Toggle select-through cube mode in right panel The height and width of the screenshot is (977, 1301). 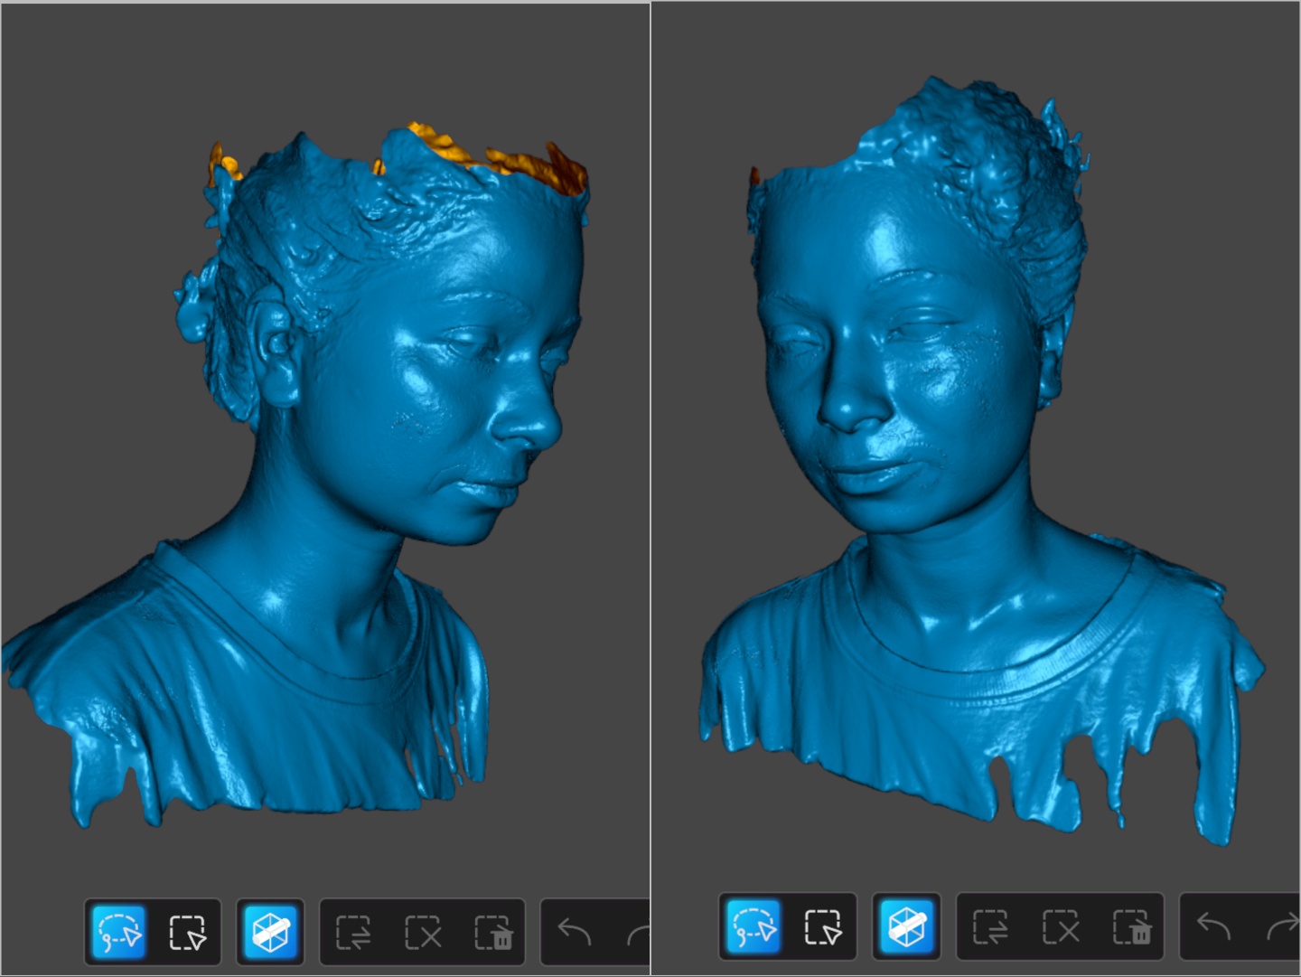pos(906,926)
